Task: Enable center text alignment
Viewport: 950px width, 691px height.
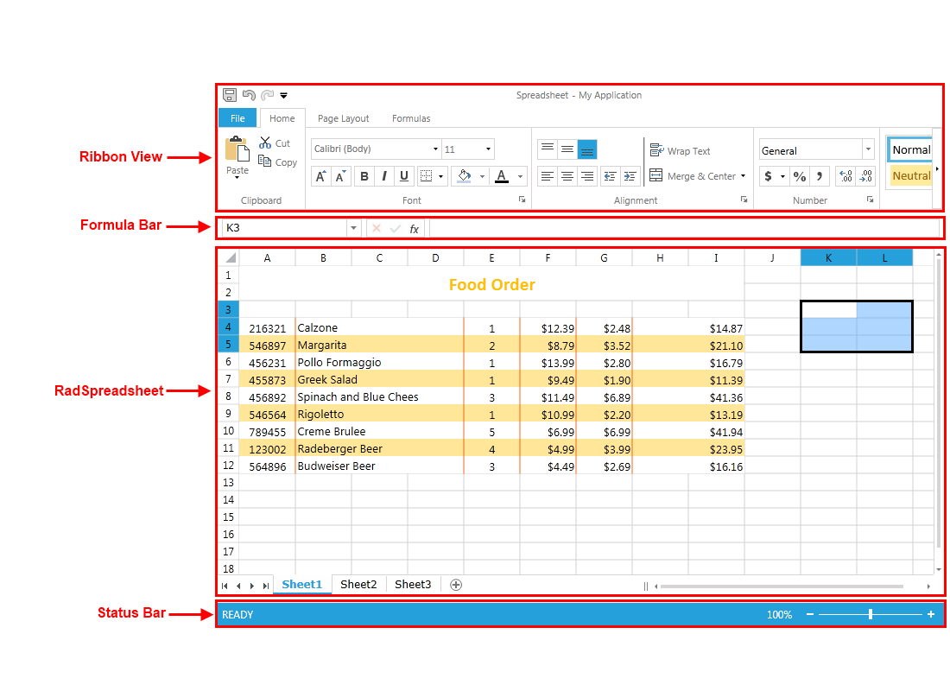Action: click(567, 175)
